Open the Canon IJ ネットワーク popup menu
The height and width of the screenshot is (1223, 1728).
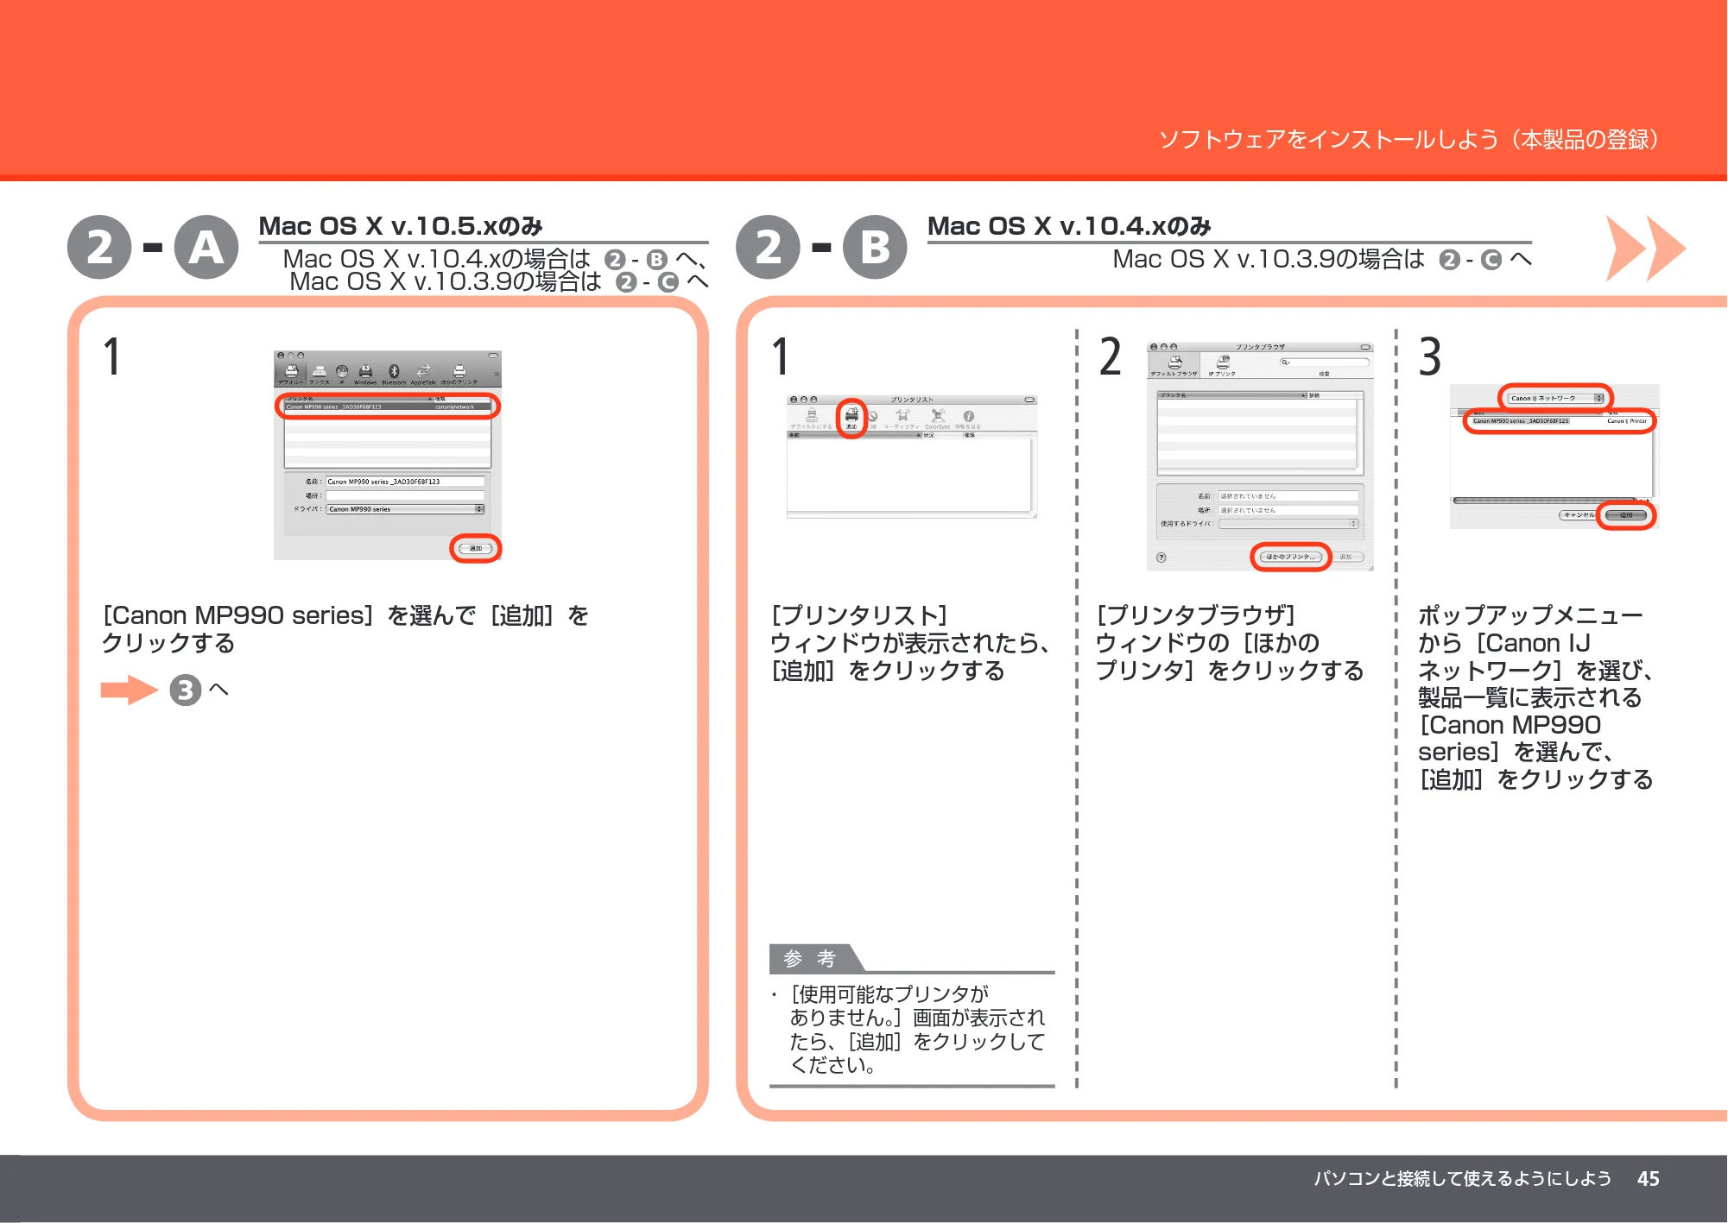click(1555, 398)
